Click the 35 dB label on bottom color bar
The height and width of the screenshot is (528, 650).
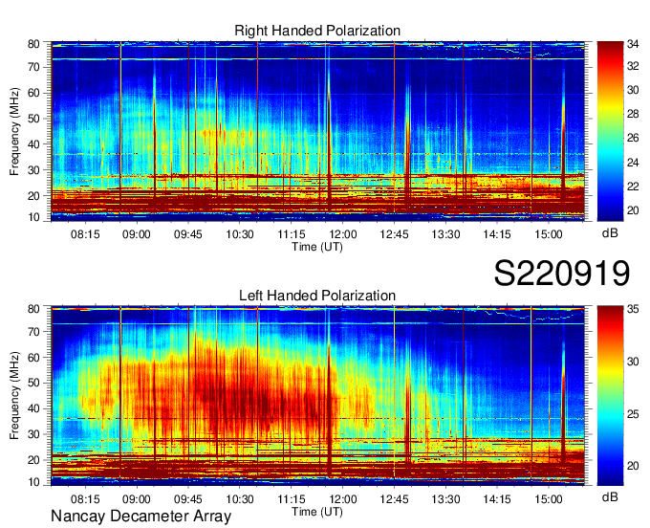pyautogui.click(x=633, y=309)
